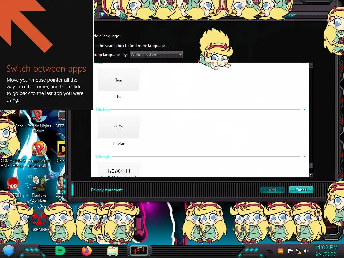
Task: Select the Tibetan language tile
Action: click(119, 127)
